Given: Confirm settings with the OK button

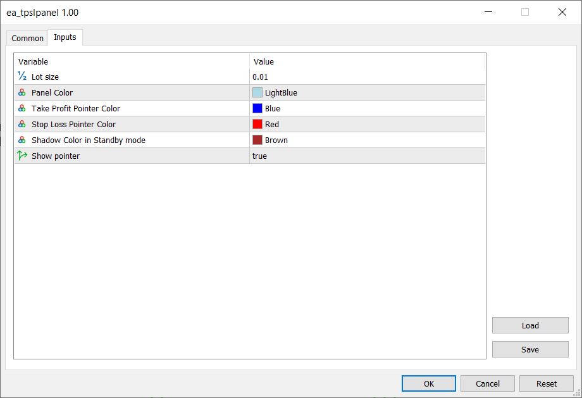Looking at the screenshot, I should pos(429,383).
